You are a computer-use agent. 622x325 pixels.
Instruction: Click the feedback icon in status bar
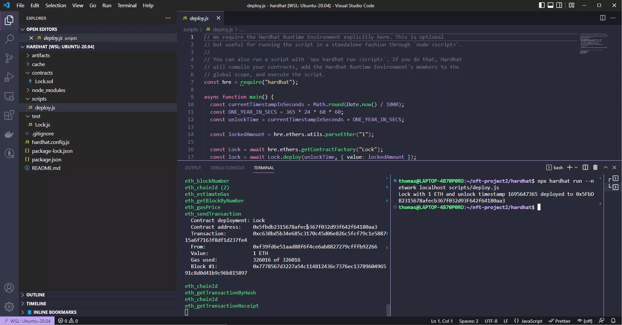pos(601,321)
